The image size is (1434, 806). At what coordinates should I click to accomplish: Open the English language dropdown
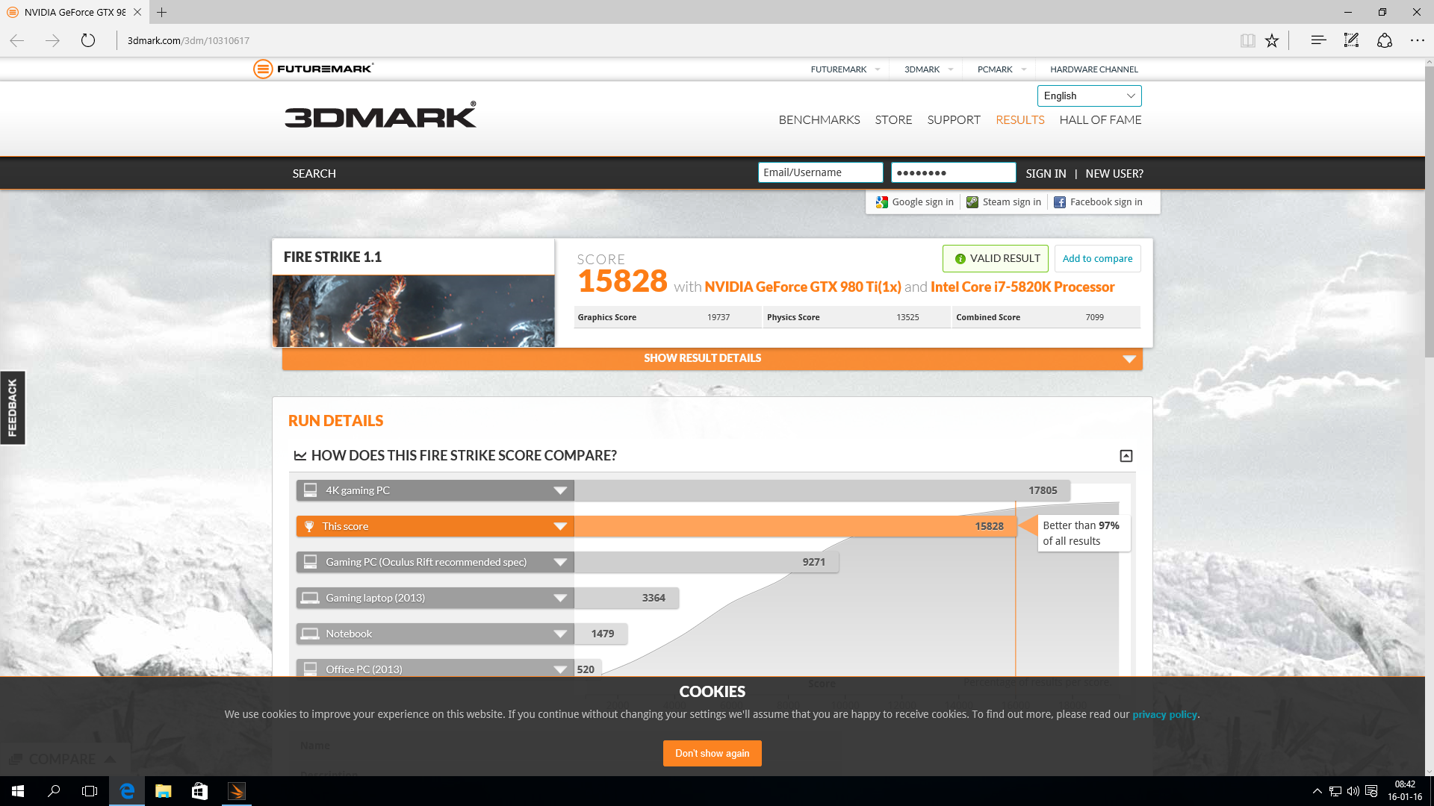[x=1089, y=96]
